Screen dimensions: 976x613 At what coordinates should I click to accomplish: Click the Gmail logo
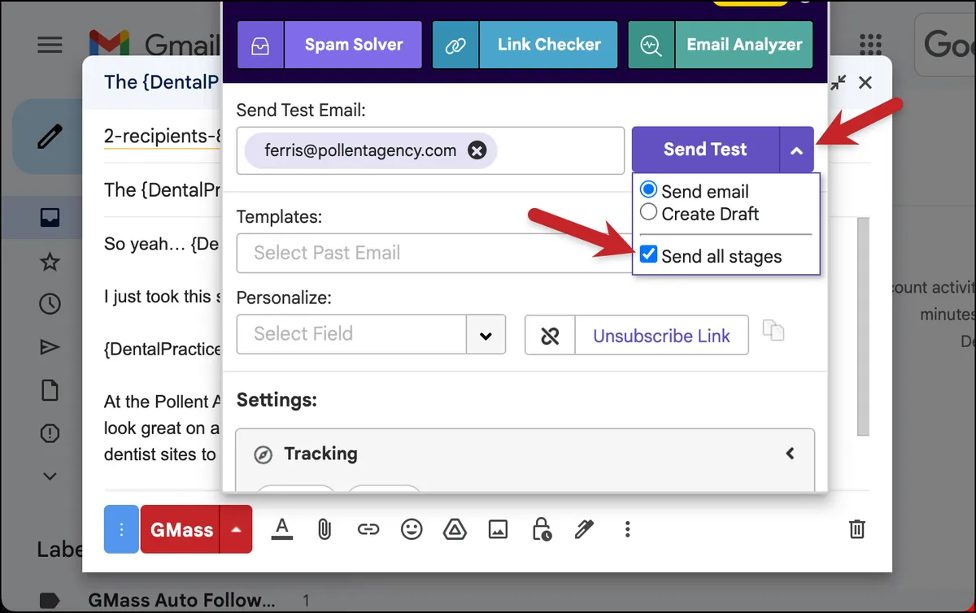coord(155,44)
